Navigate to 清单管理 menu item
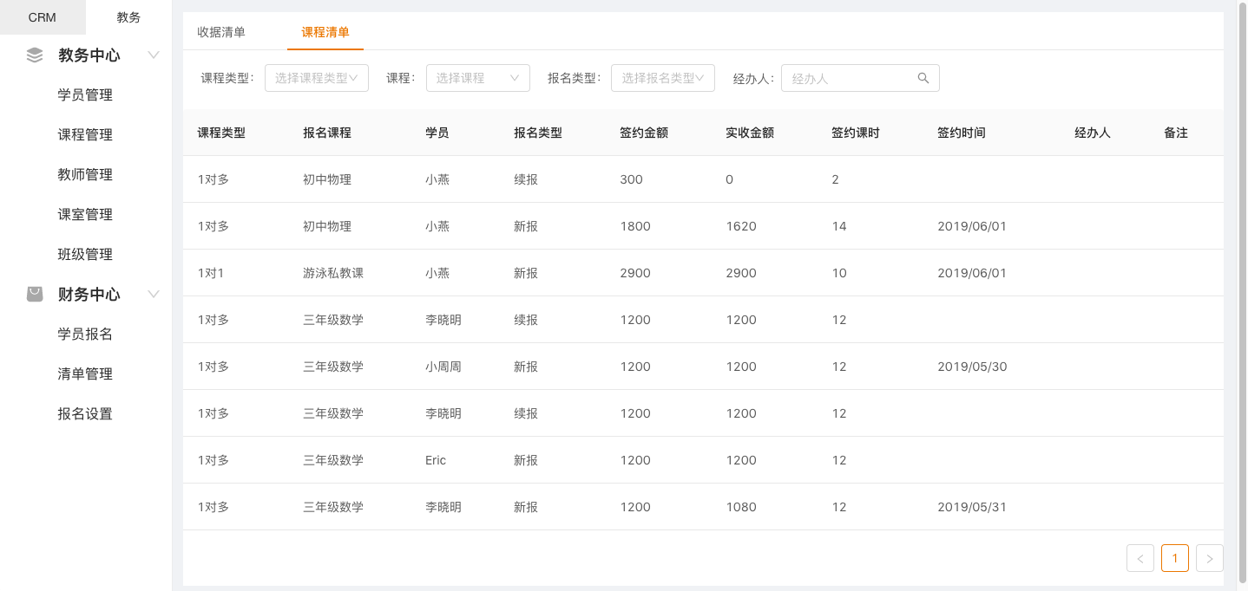 pyautogui.click(x=85, y=374)
